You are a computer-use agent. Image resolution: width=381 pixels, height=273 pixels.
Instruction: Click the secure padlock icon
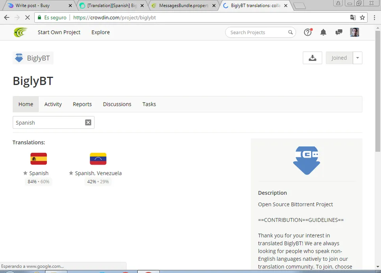tap(39, 17)
